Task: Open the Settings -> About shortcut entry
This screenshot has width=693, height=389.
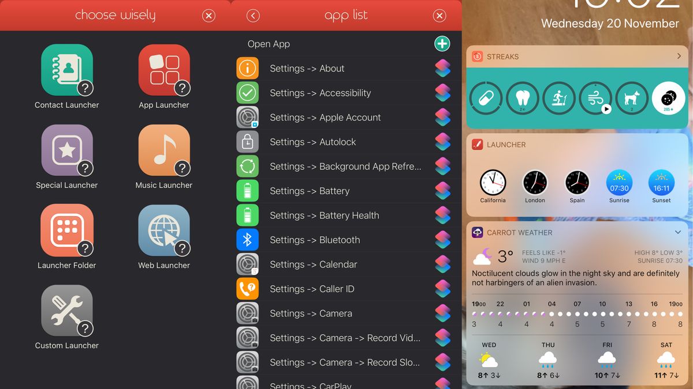Action: click(x=307, y=68)
